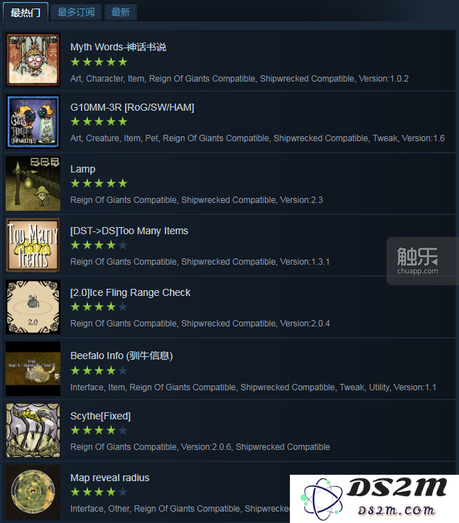This screenshot has width=459, height=523.
Task: Click the star rating of Myth Words
Action: (x=99, y=62)
